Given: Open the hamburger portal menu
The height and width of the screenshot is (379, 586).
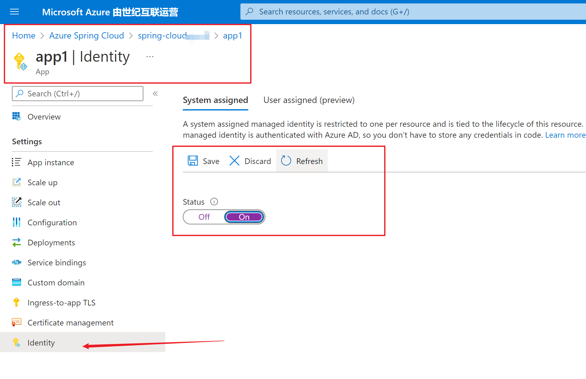Looking at the screenshot, I should [14, 12].
